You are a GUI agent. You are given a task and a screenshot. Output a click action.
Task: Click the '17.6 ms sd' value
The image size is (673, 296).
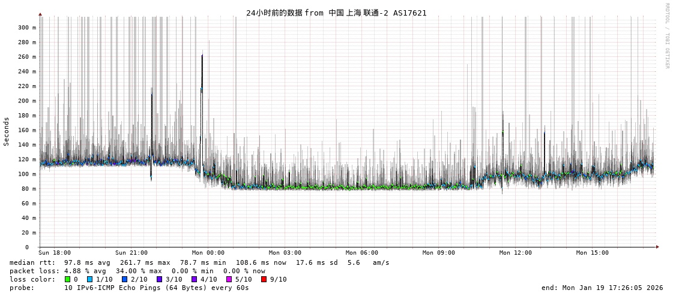click(317, 262)
